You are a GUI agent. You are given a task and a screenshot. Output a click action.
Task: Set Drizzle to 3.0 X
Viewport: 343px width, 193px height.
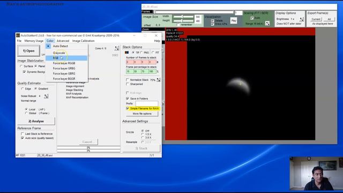pos(143,137)
